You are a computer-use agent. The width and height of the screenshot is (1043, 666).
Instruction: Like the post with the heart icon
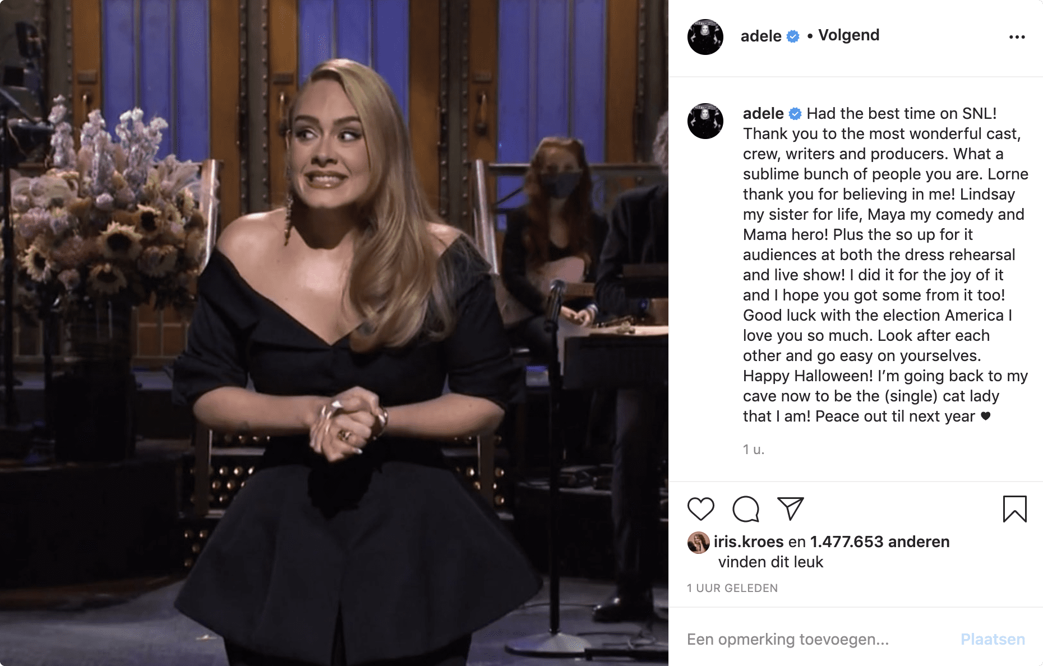pyautogui.click(x=700, y=508)
